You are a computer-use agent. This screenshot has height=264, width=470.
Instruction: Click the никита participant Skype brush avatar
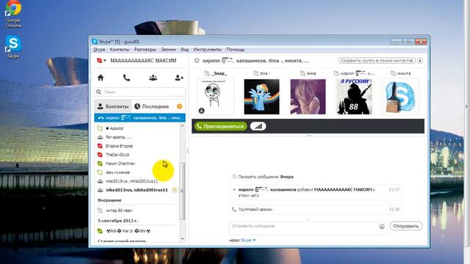(401, 97)
